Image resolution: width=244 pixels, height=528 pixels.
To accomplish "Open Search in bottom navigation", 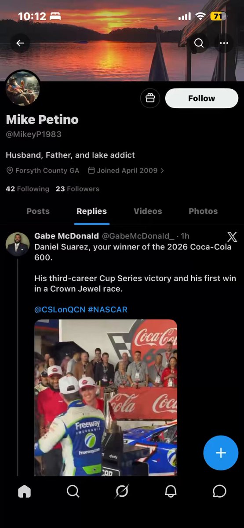I will (x=73, y=491).
